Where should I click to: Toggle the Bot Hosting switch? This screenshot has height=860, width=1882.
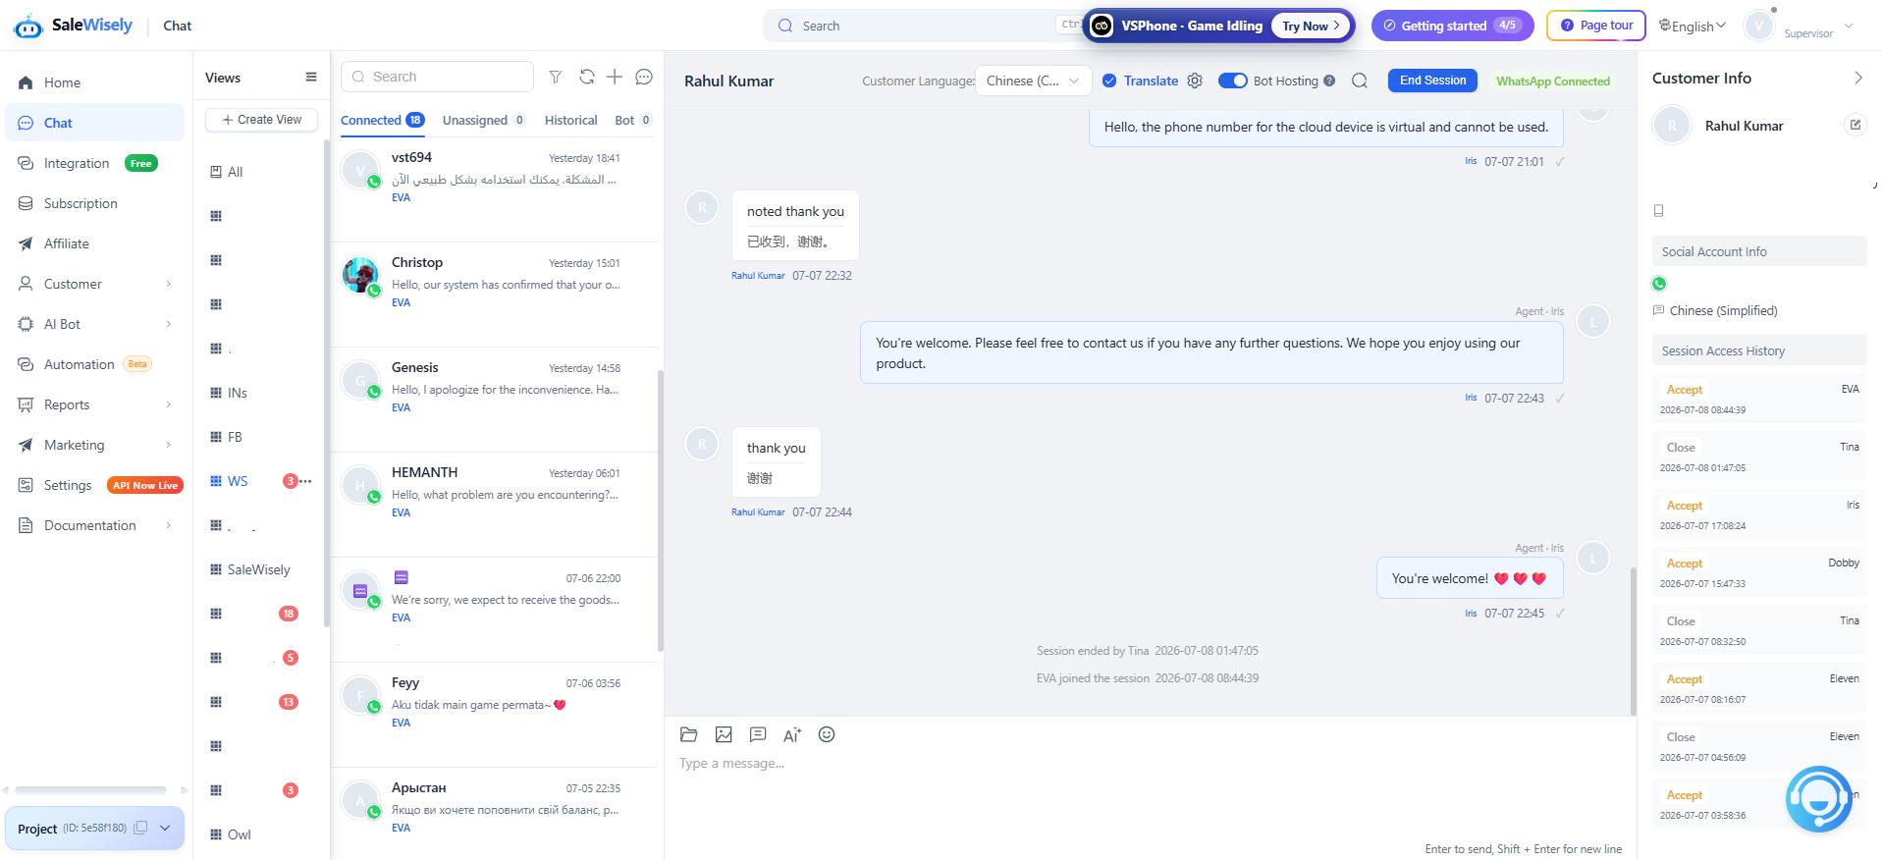[x=1232, y=81]
